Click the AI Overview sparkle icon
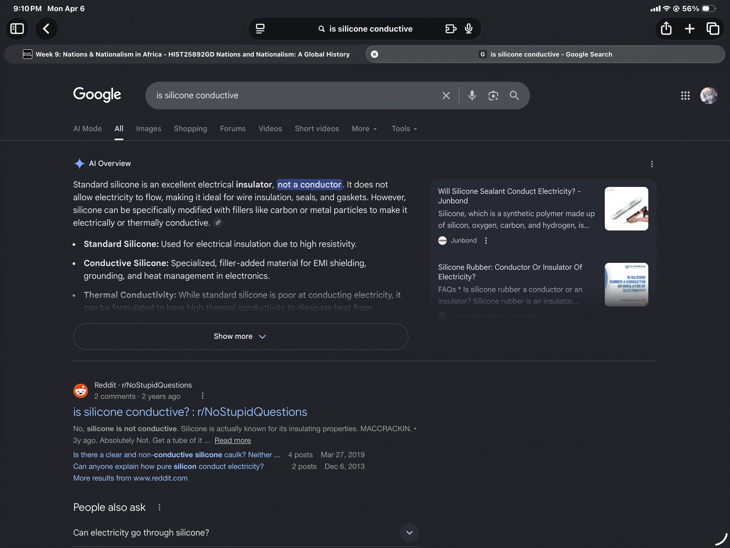The width and height of the screenshot is (730, 548). pyautogui.click(x=79, y=164)
